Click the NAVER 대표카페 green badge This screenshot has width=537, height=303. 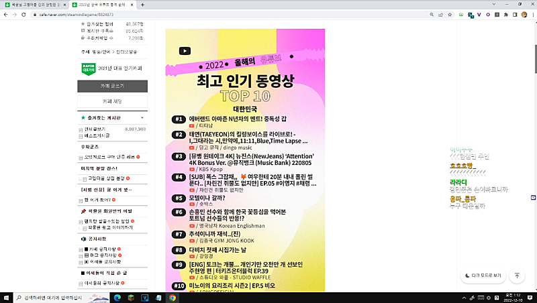point(89,69)
